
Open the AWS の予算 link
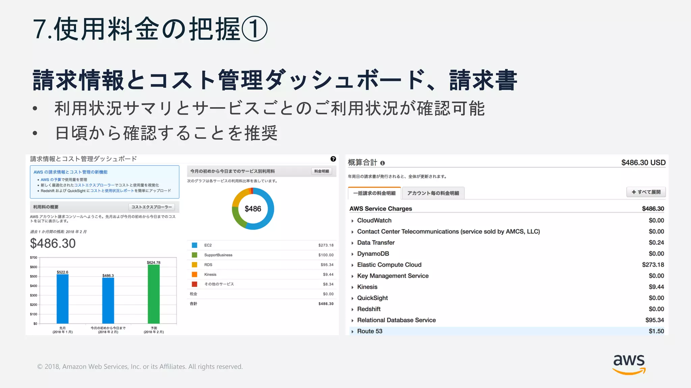[x=51, y=180]
